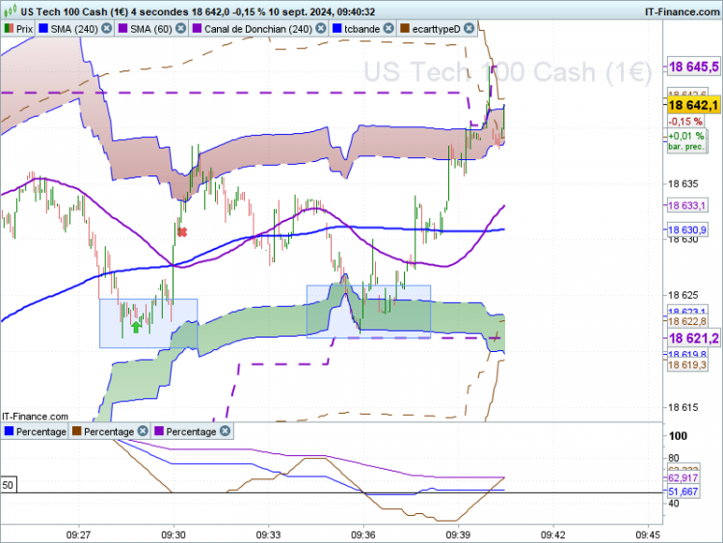Screen dimensions: 723x543
Task: Click the green up arrow signal marker
Action: pos(136,327)
